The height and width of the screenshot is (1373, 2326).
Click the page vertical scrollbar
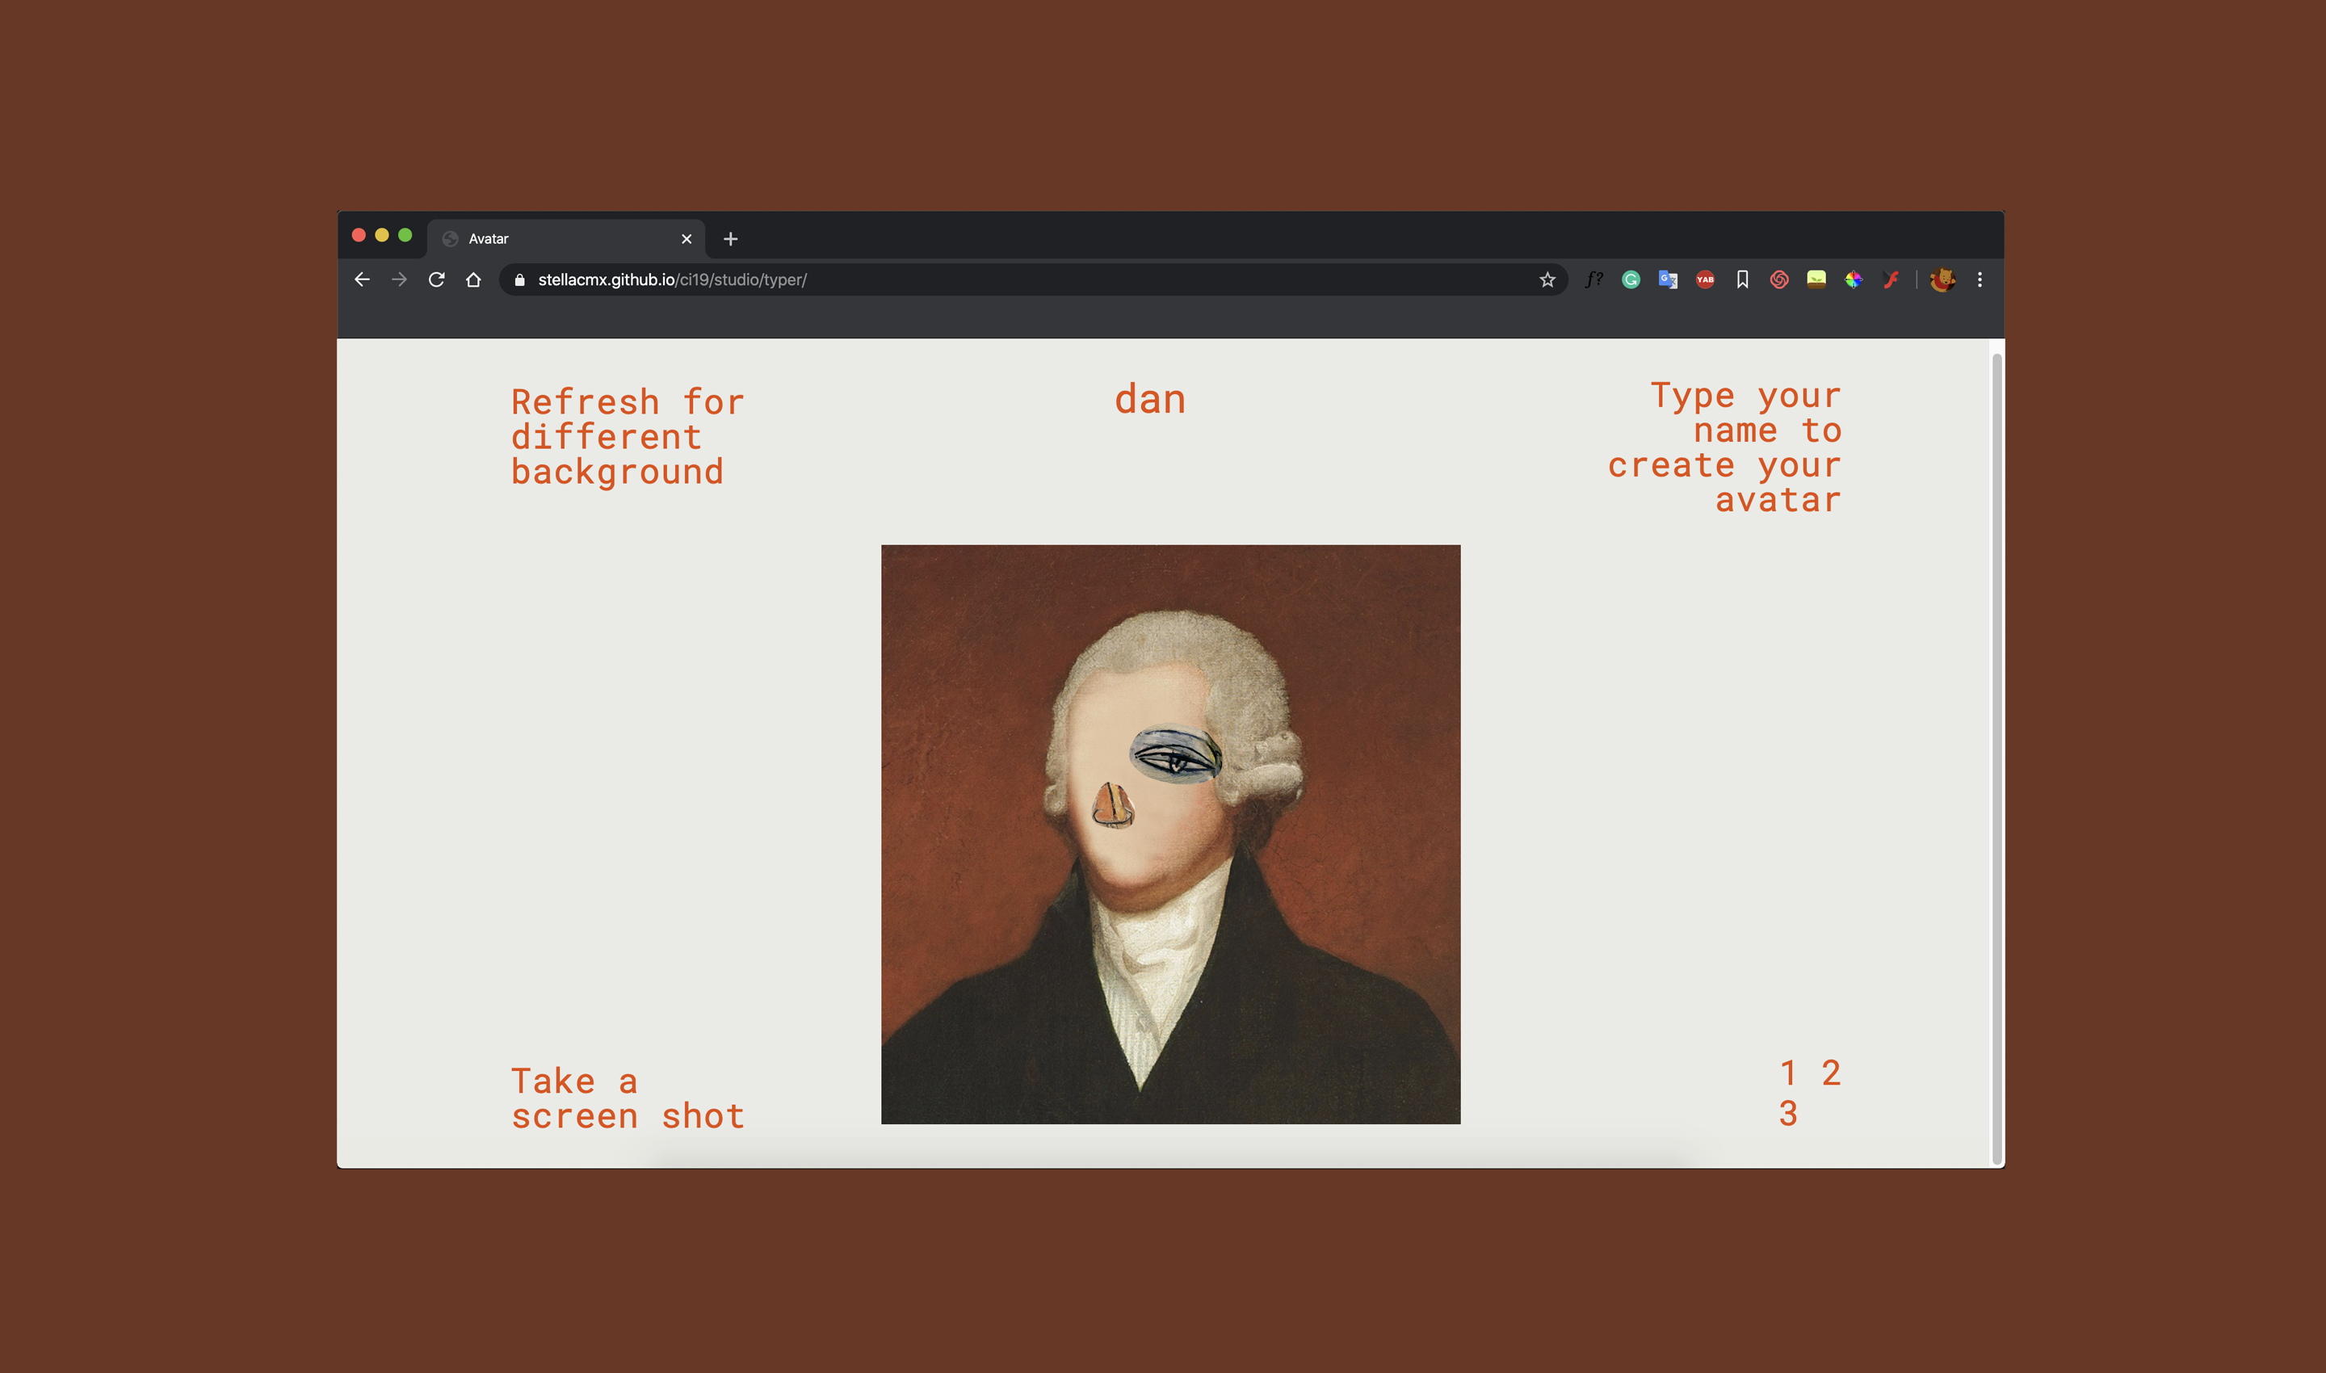[x=1996, y=758]
